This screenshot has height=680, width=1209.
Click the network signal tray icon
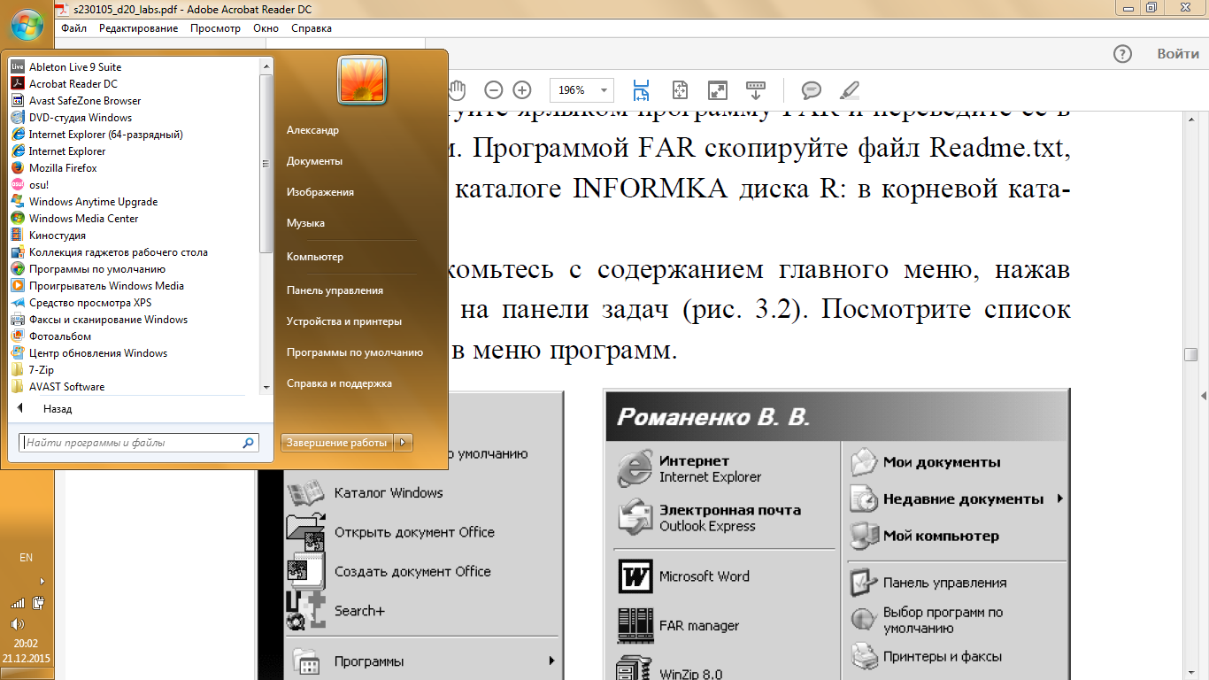pyautogui.click(x=18, y=603)
